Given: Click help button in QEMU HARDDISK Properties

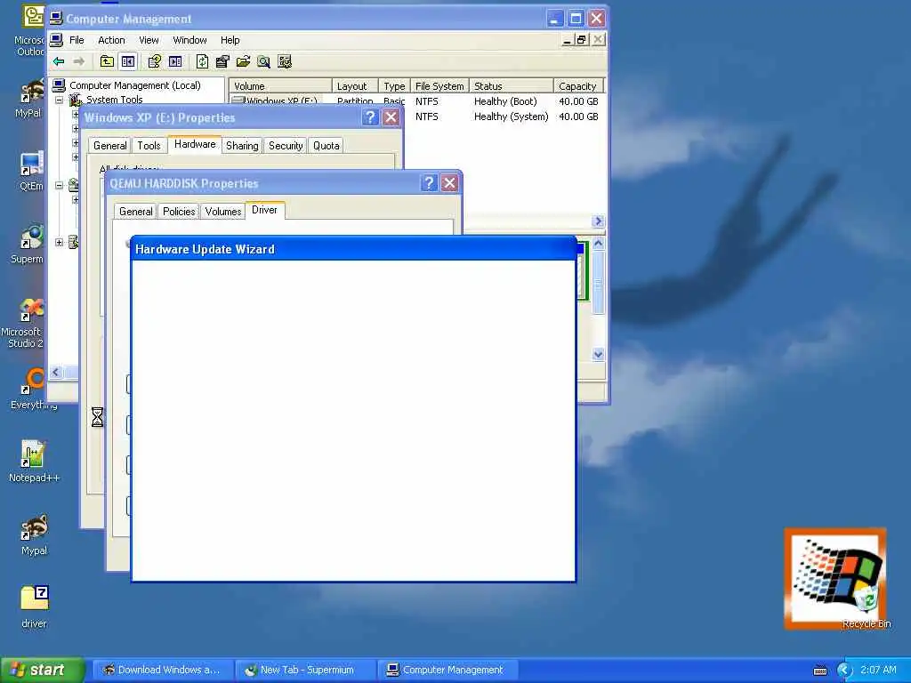Looking at the screenshot, I should (x=428, y=183).
